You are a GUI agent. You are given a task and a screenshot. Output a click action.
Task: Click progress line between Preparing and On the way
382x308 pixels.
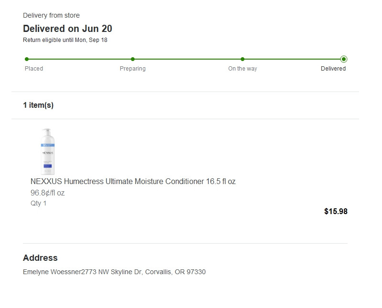188,59
